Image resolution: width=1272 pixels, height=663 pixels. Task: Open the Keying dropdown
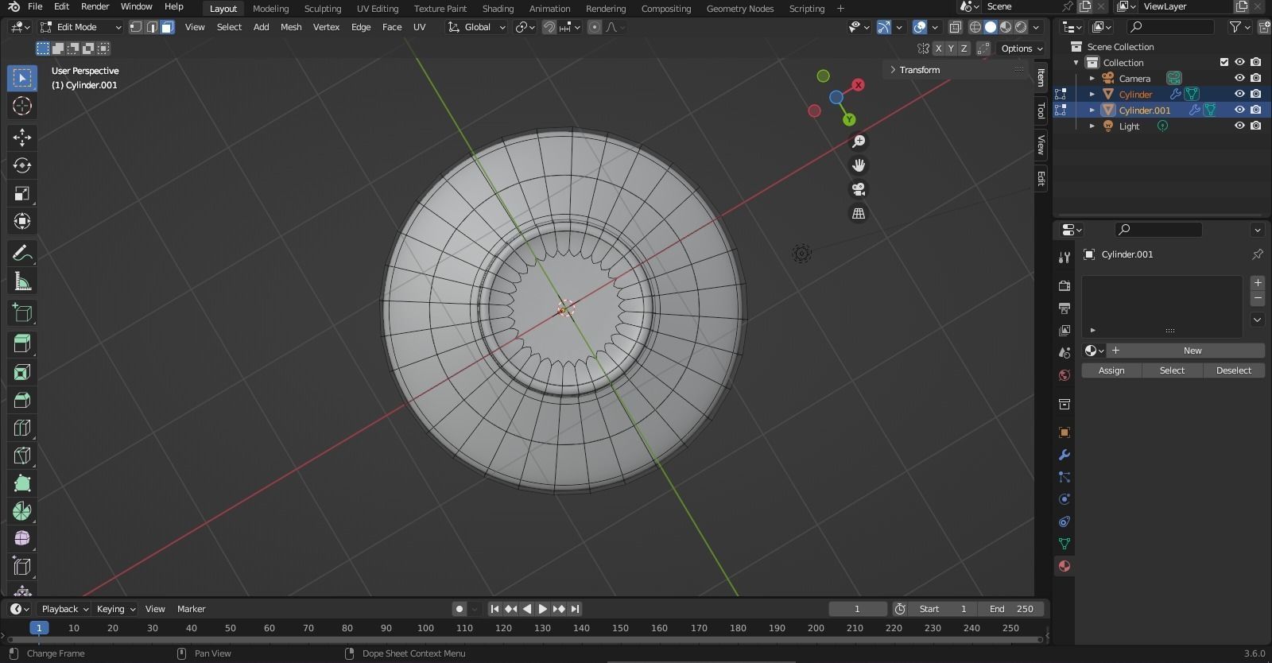(115, 609)
